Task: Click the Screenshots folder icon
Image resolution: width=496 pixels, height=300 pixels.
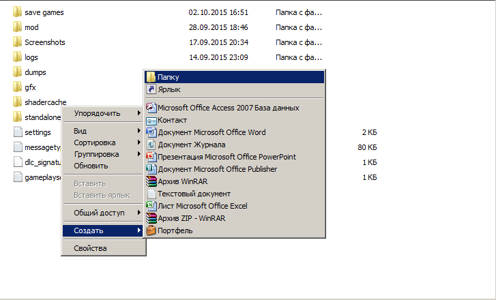Action: click(x=18, y=42)
